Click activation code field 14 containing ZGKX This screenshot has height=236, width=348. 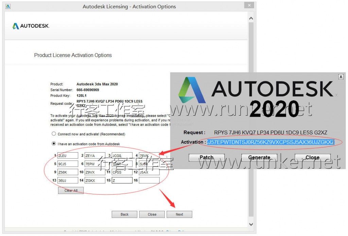pyautogui.click(x=95, y=180)
